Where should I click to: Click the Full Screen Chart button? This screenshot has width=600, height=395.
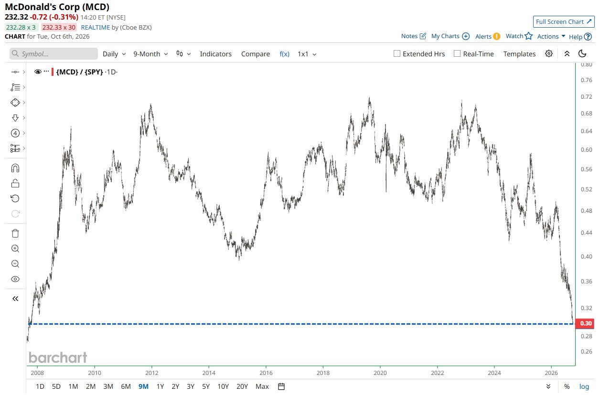pyautogui.click(x=564, y=21)
